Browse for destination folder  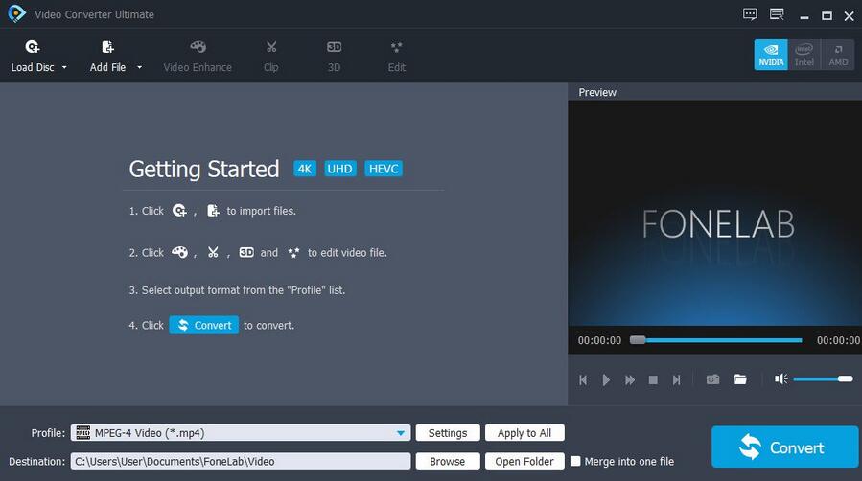448,461
